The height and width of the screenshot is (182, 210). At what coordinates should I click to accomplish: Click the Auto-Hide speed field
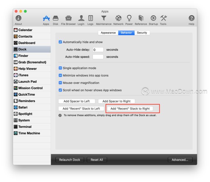tap(98, 57)
